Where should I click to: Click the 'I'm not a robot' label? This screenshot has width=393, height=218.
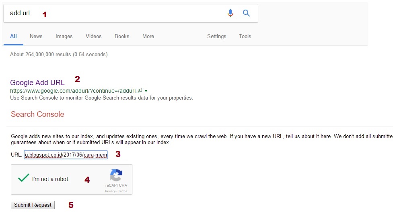(50, 179)
